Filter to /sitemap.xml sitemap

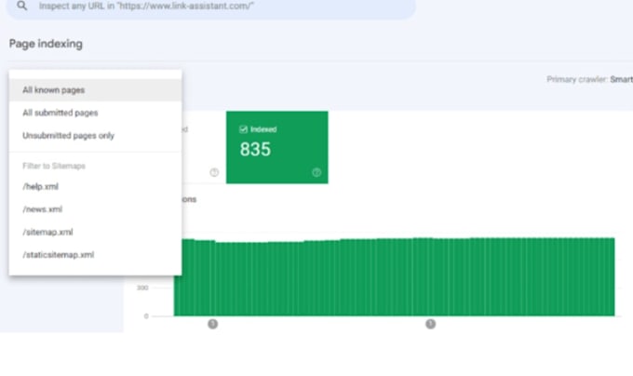tap(95, 232)
